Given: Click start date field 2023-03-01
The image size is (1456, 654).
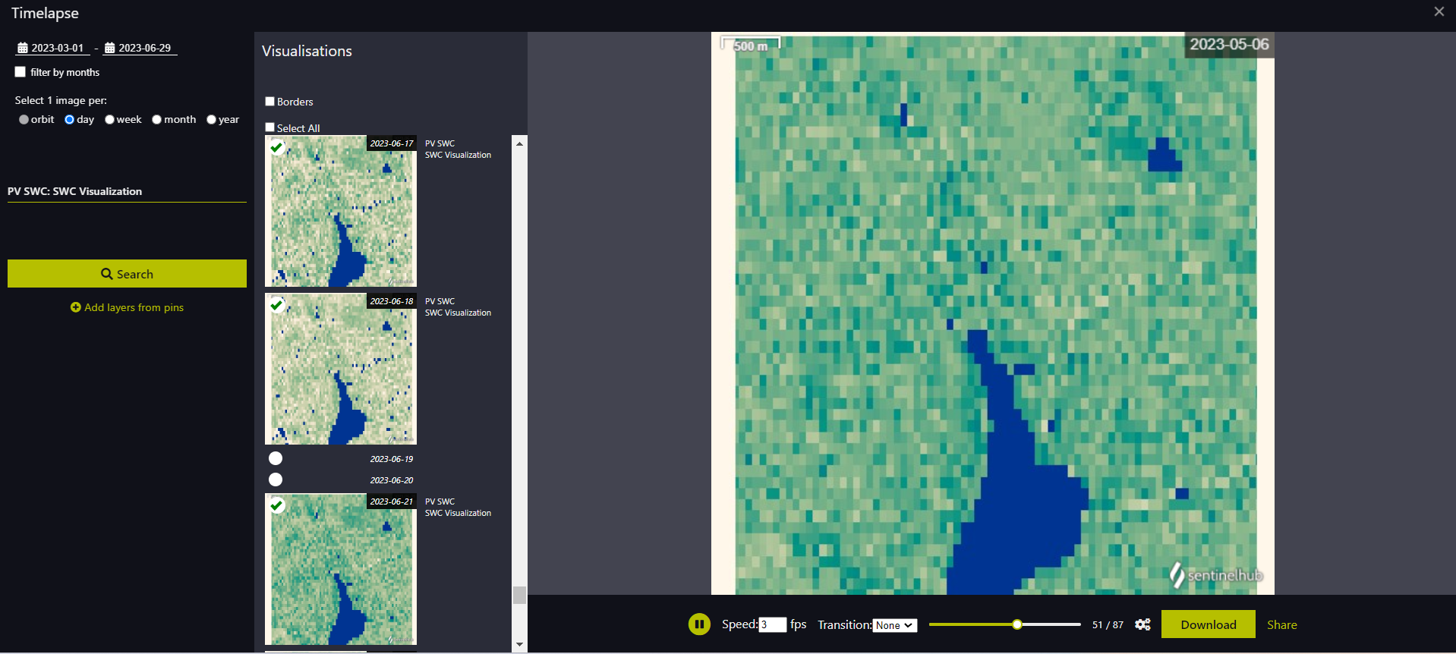Looking at the screenshot, I should (x=58, y=48).
